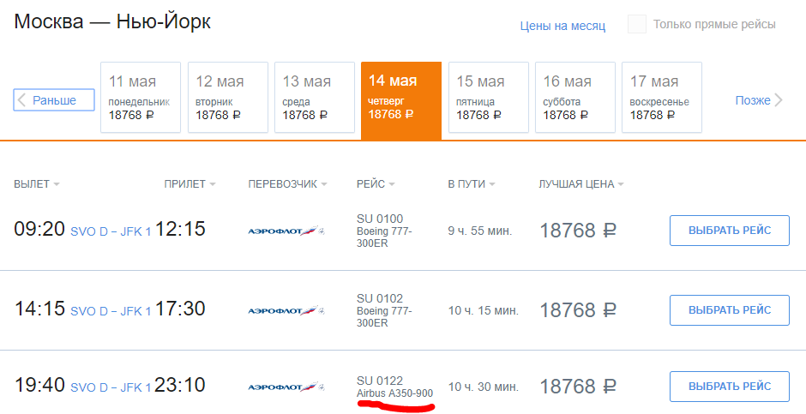The image size is (806, 414).
Task: Enable Только прямые рейсы checkbox
Action: click(637, 24)
